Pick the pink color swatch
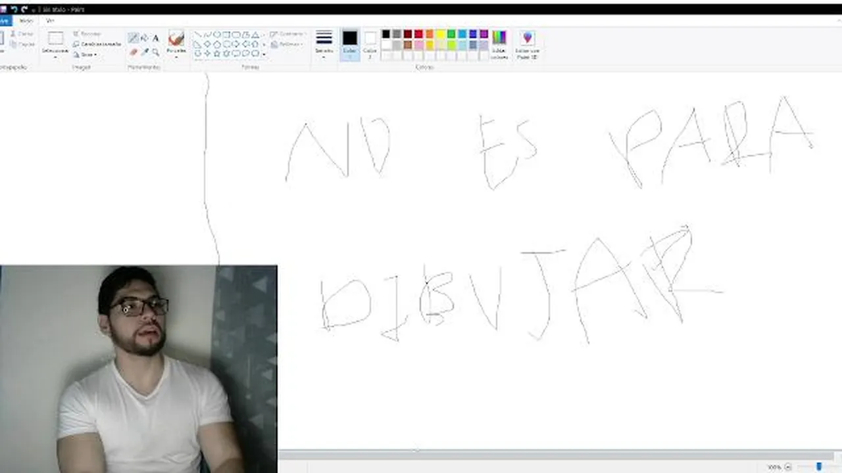Image resolution: width=842 pixels, height=473 pixels. pyautogui.click(x=418, y=45)
